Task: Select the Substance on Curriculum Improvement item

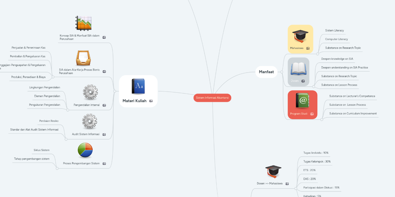Action: point(353,114)
